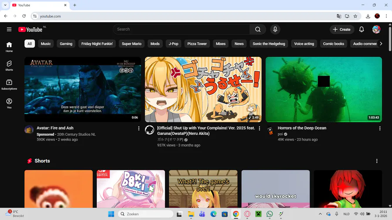Open the You page in sidebar

click(x=9, y=103)
